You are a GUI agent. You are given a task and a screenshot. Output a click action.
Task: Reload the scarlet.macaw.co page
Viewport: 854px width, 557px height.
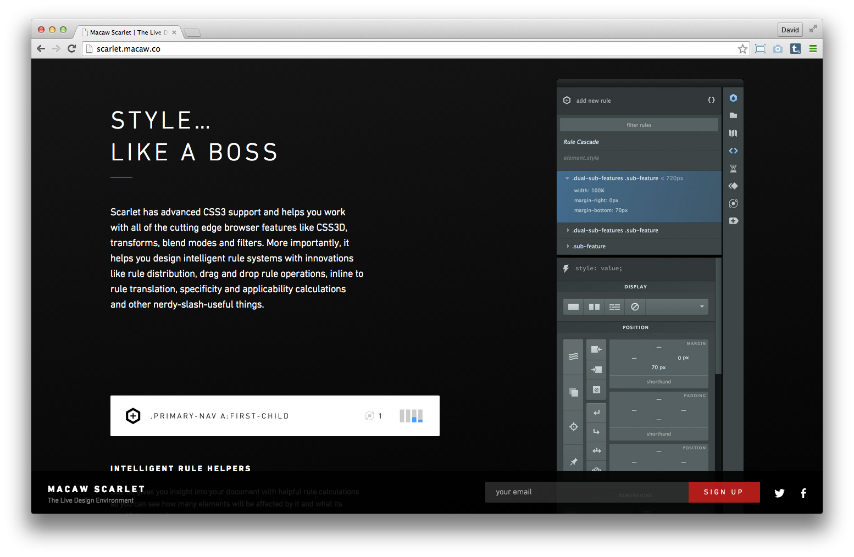[x=71, y=49]
